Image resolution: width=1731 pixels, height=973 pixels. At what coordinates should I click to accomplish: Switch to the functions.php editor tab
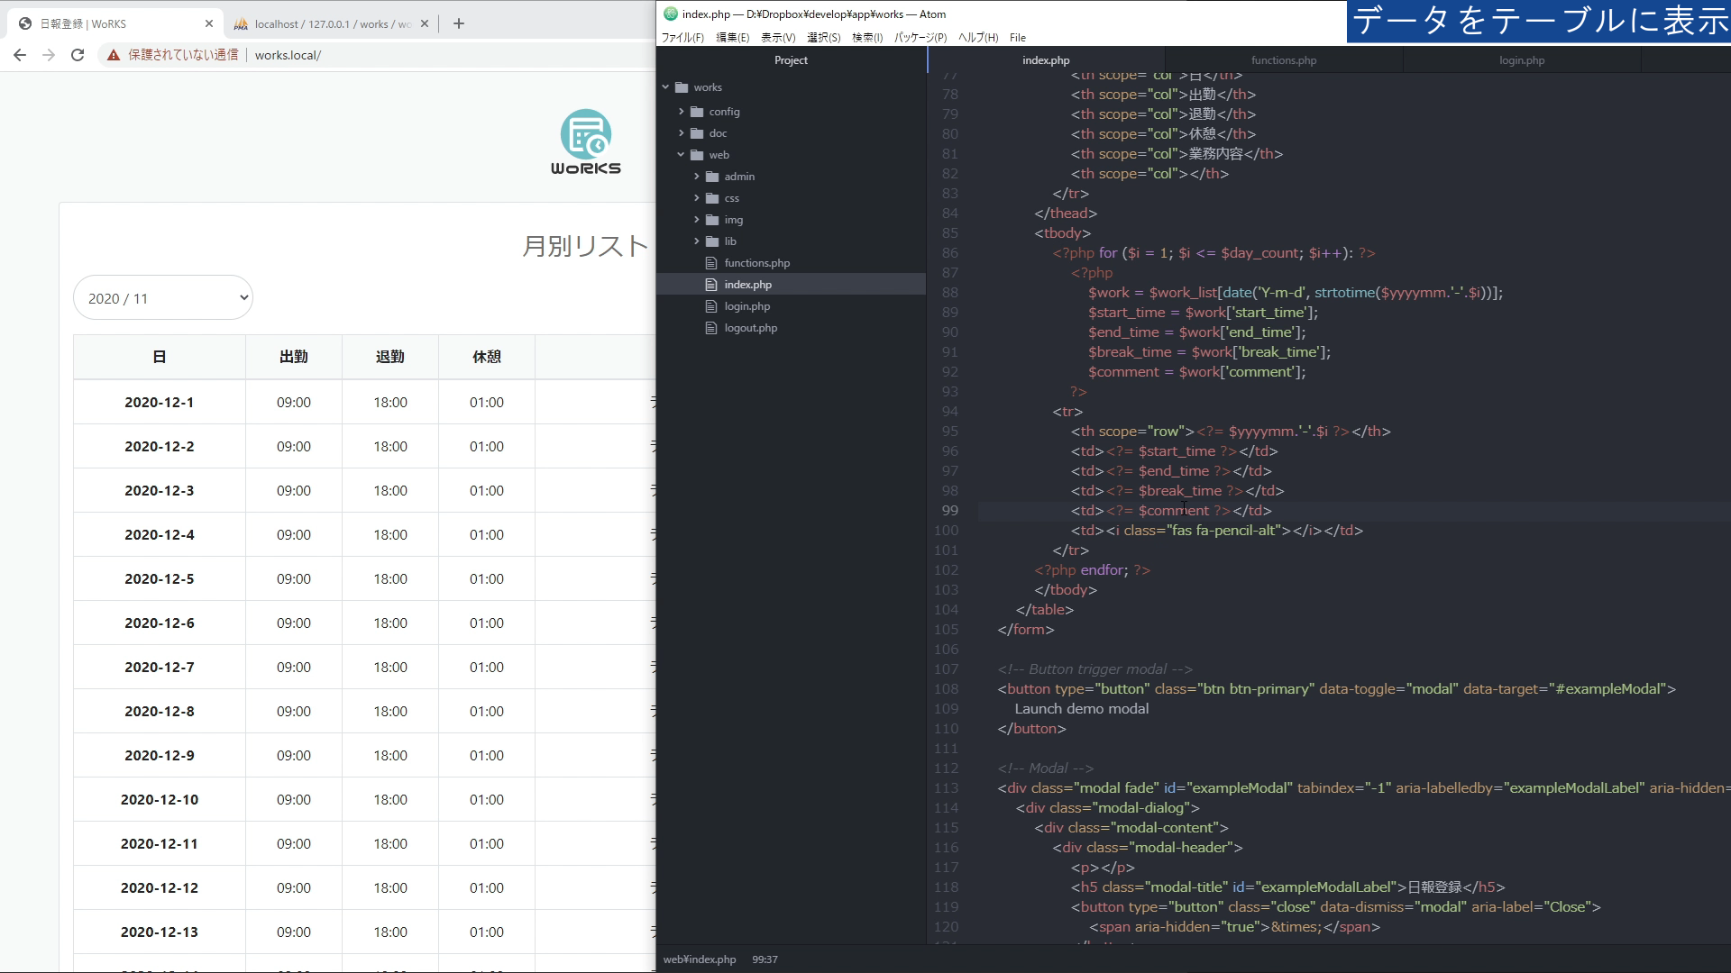pos(1284,60)
